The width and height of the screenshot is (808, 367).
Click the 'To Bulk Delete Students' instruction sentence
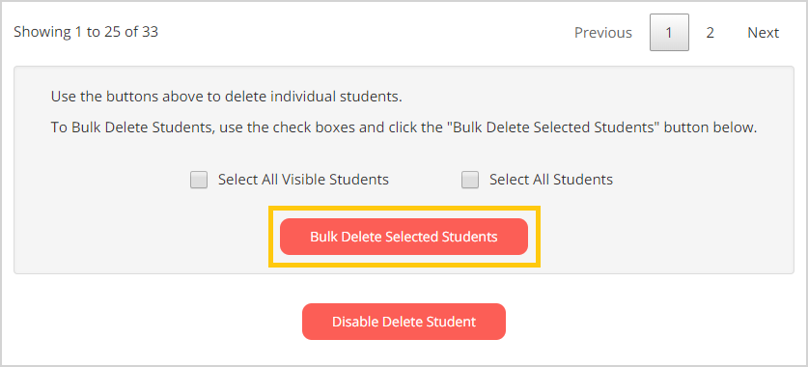coord(404,127)
